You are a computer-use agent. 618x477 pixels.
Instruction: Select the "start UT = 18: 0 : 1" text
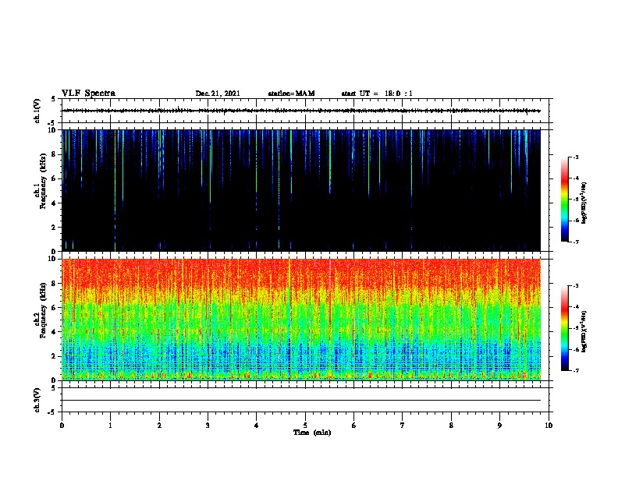tap(377, 94)
